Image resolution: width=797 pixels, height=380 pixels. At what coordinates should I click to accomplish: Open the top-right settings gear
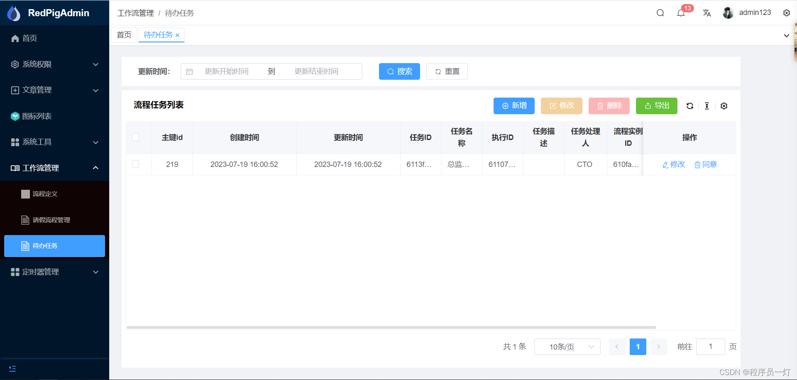[786, 13]
